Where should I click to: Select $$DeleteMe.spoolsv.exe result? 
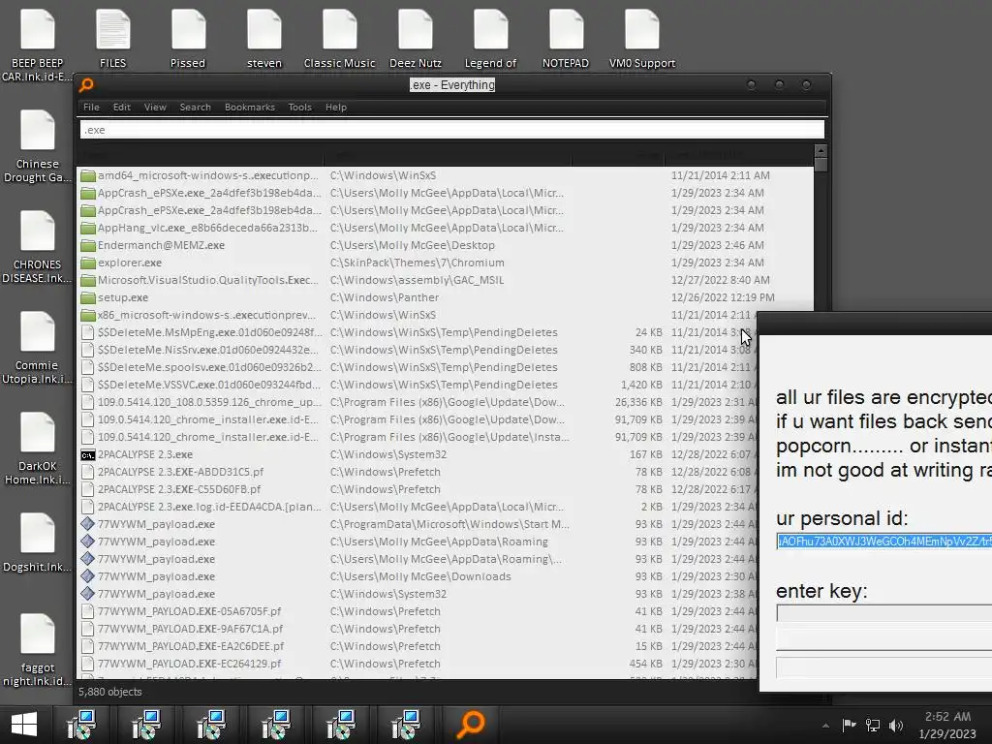pos(417,367)
